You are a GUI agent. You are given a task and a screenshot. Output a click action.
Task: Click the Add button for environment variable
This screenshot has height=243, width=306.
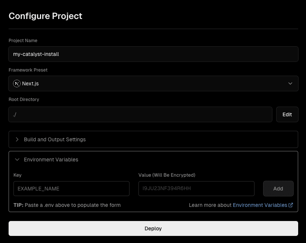(x=278, y=189)
